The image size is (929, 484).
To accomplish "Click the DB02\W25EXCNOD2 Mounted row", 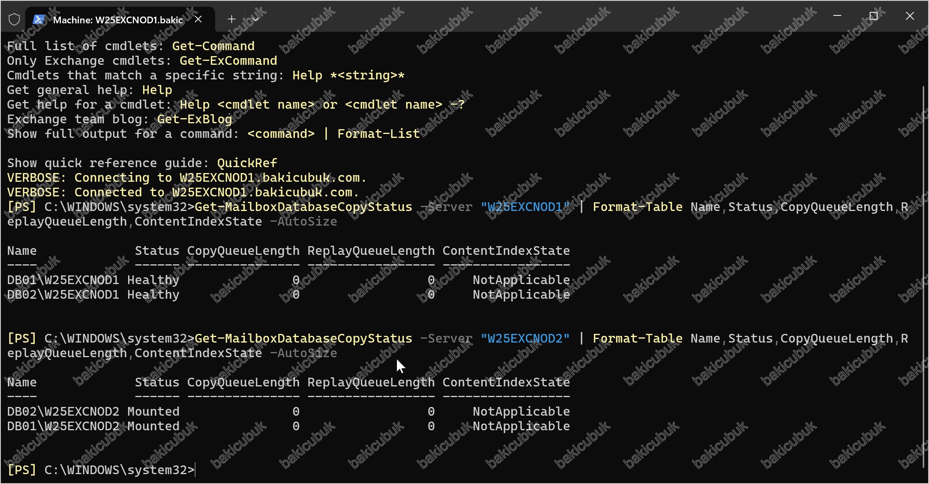I will (289, 411).
